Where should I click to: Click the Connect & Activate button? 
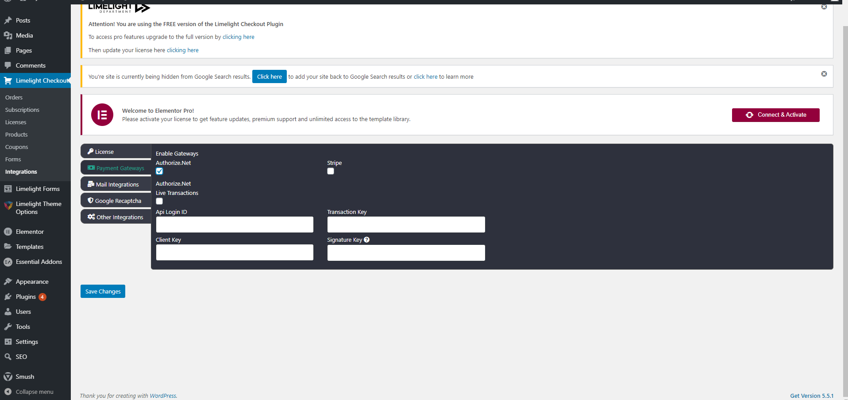[775, 115]
